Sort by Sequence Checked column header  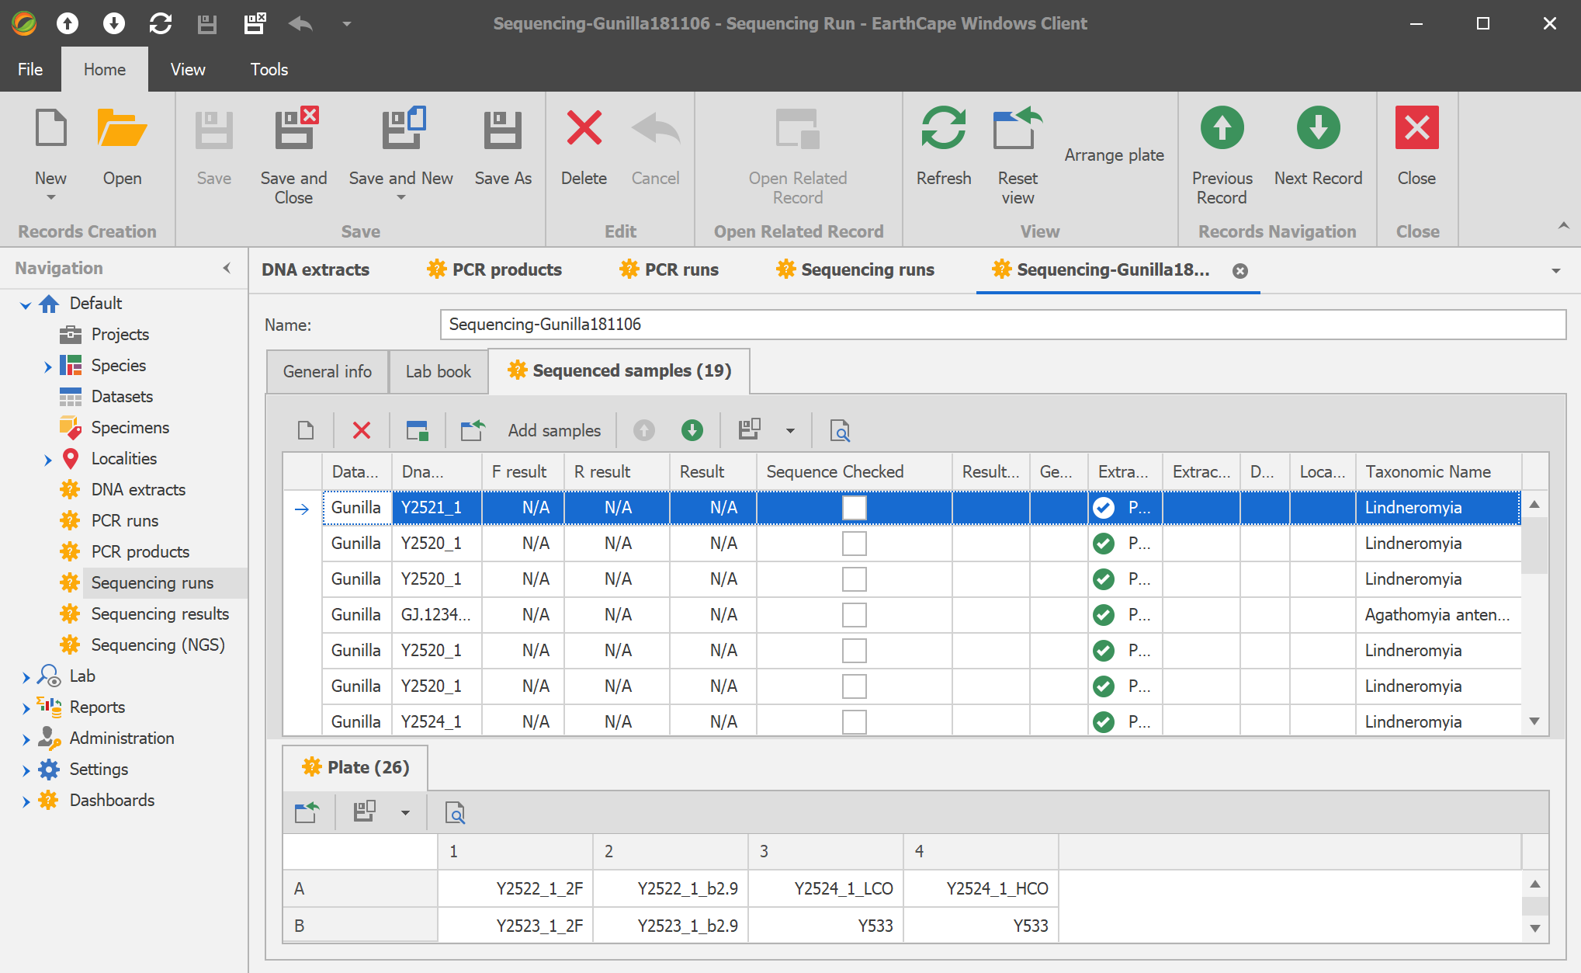854,471
